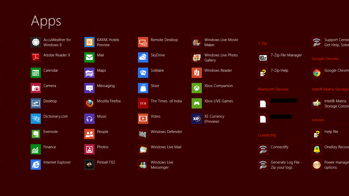The width and height of the screenshot is (349, 196).
Task: Open Intel Matrix Storage Console icon
Action: coord(317,103)
